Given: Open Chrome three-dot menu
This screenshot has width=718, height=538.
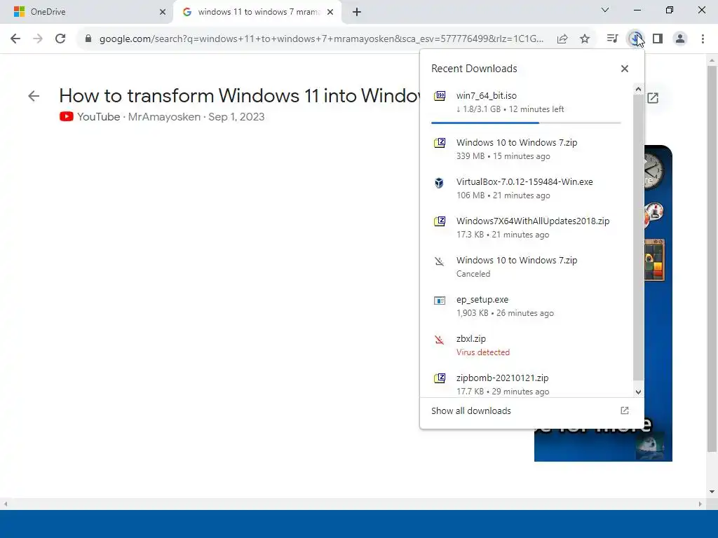Looking at the screenshot, I should [703, 39].
